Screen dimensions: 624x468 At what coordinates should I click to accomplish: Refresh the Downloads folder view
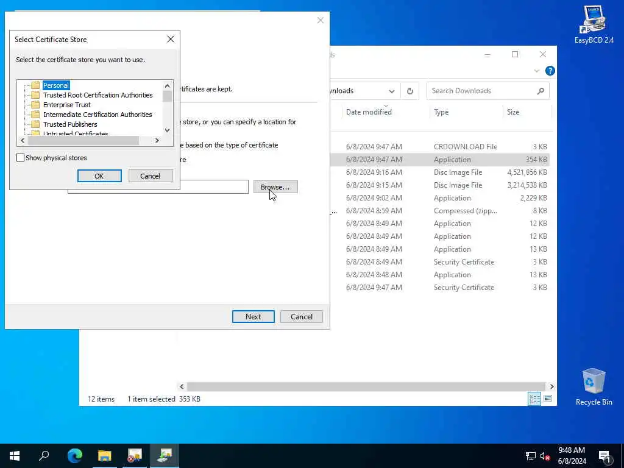[x=410, y=91]
